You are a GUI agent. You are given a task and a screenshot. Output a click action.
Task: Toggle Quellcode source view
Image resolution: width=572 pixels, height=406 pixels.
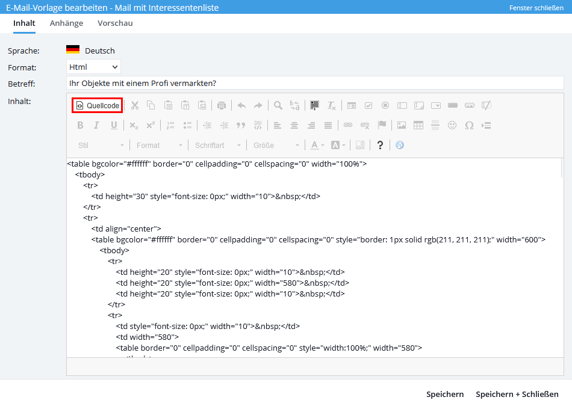click(x=98, y=105)
